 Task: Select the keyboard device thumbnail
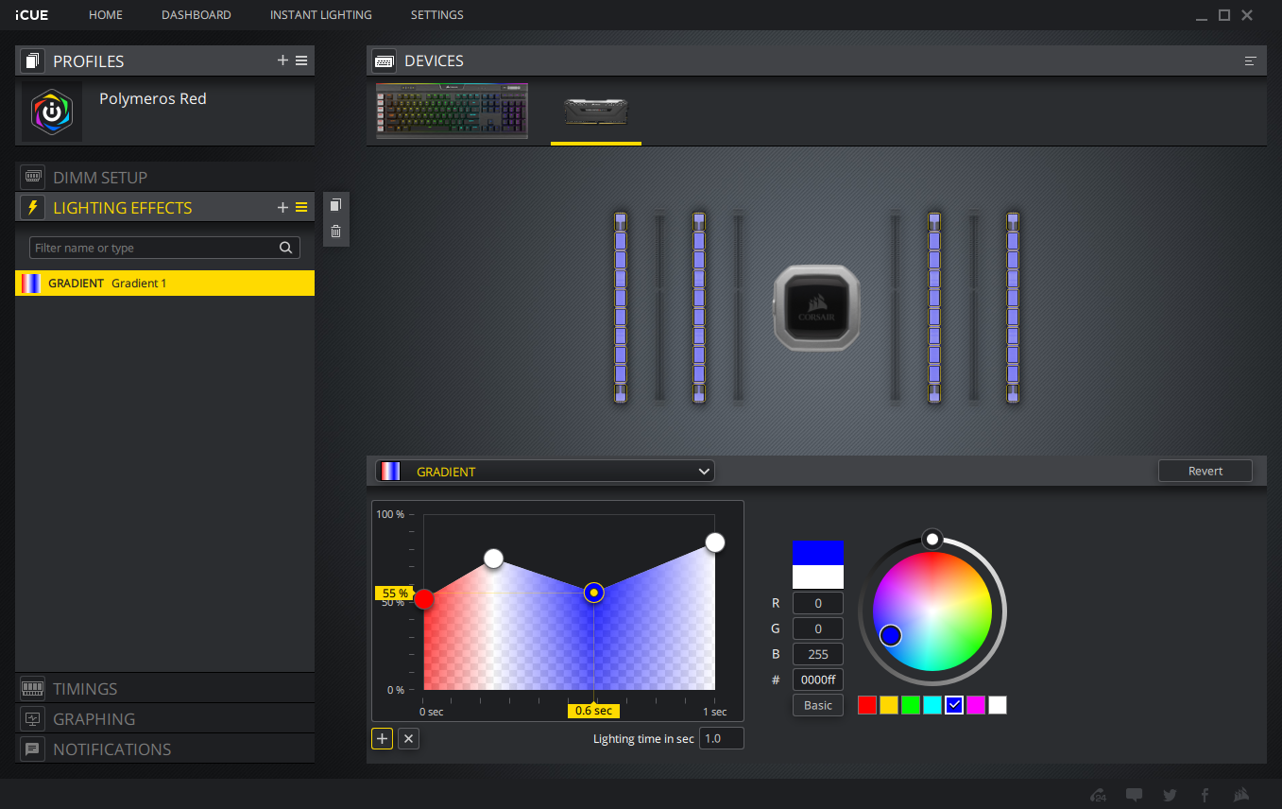pyautogui.click(x=452, y=112)
